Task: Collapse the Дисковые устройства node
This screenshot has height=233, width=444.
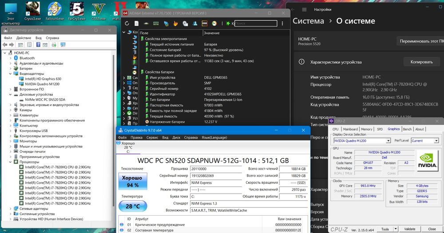Action: 11,95
